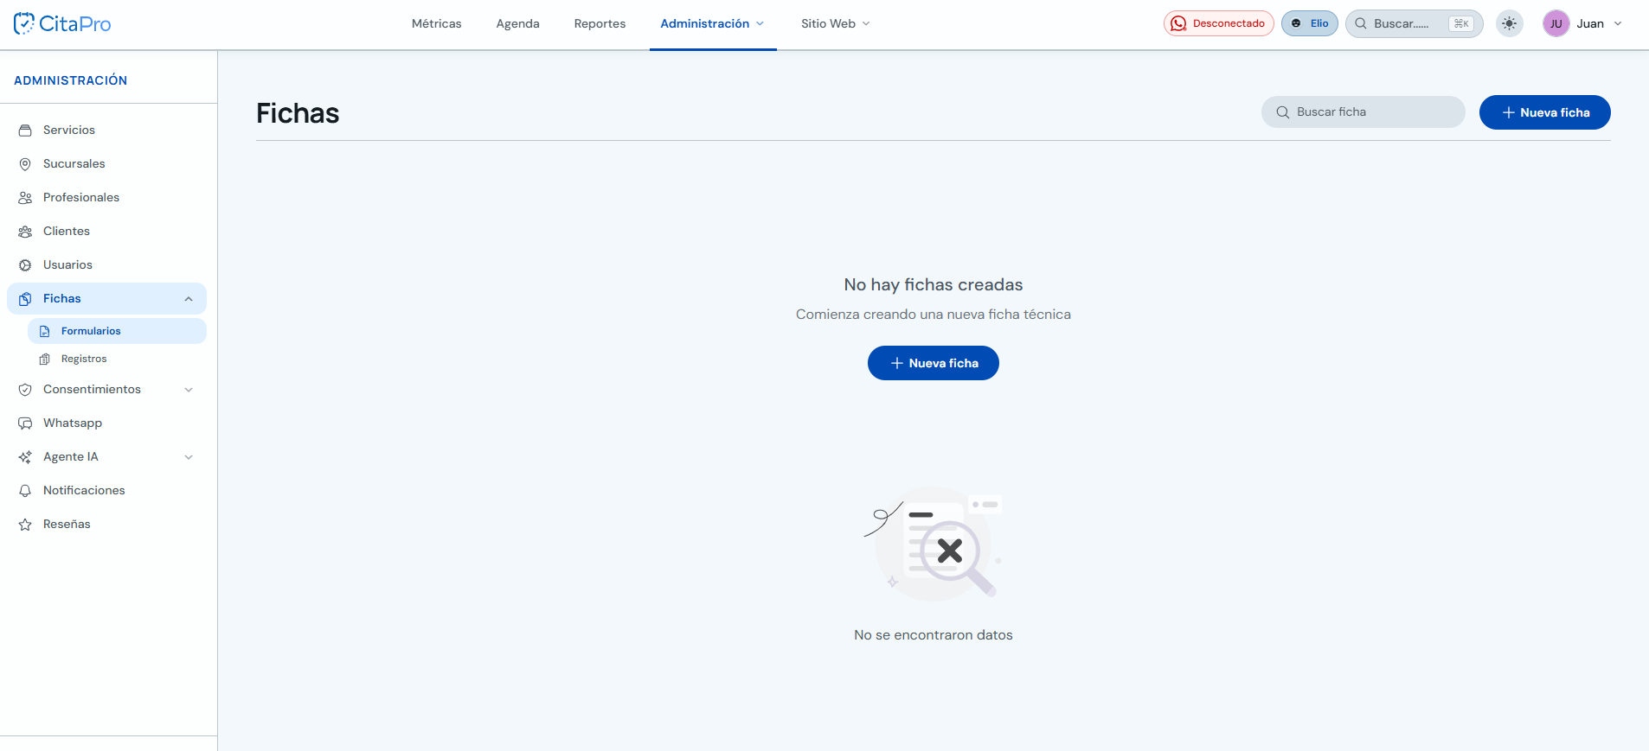Click the Sucursales location pin icon
Screen dimensions: 1649x751
(x=25, y=164)
